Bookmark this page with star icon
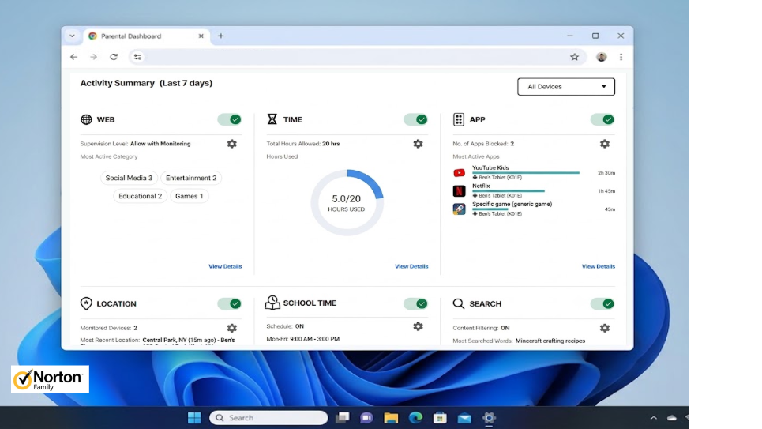This screenshot has width=762, height=429. point(574,57)
